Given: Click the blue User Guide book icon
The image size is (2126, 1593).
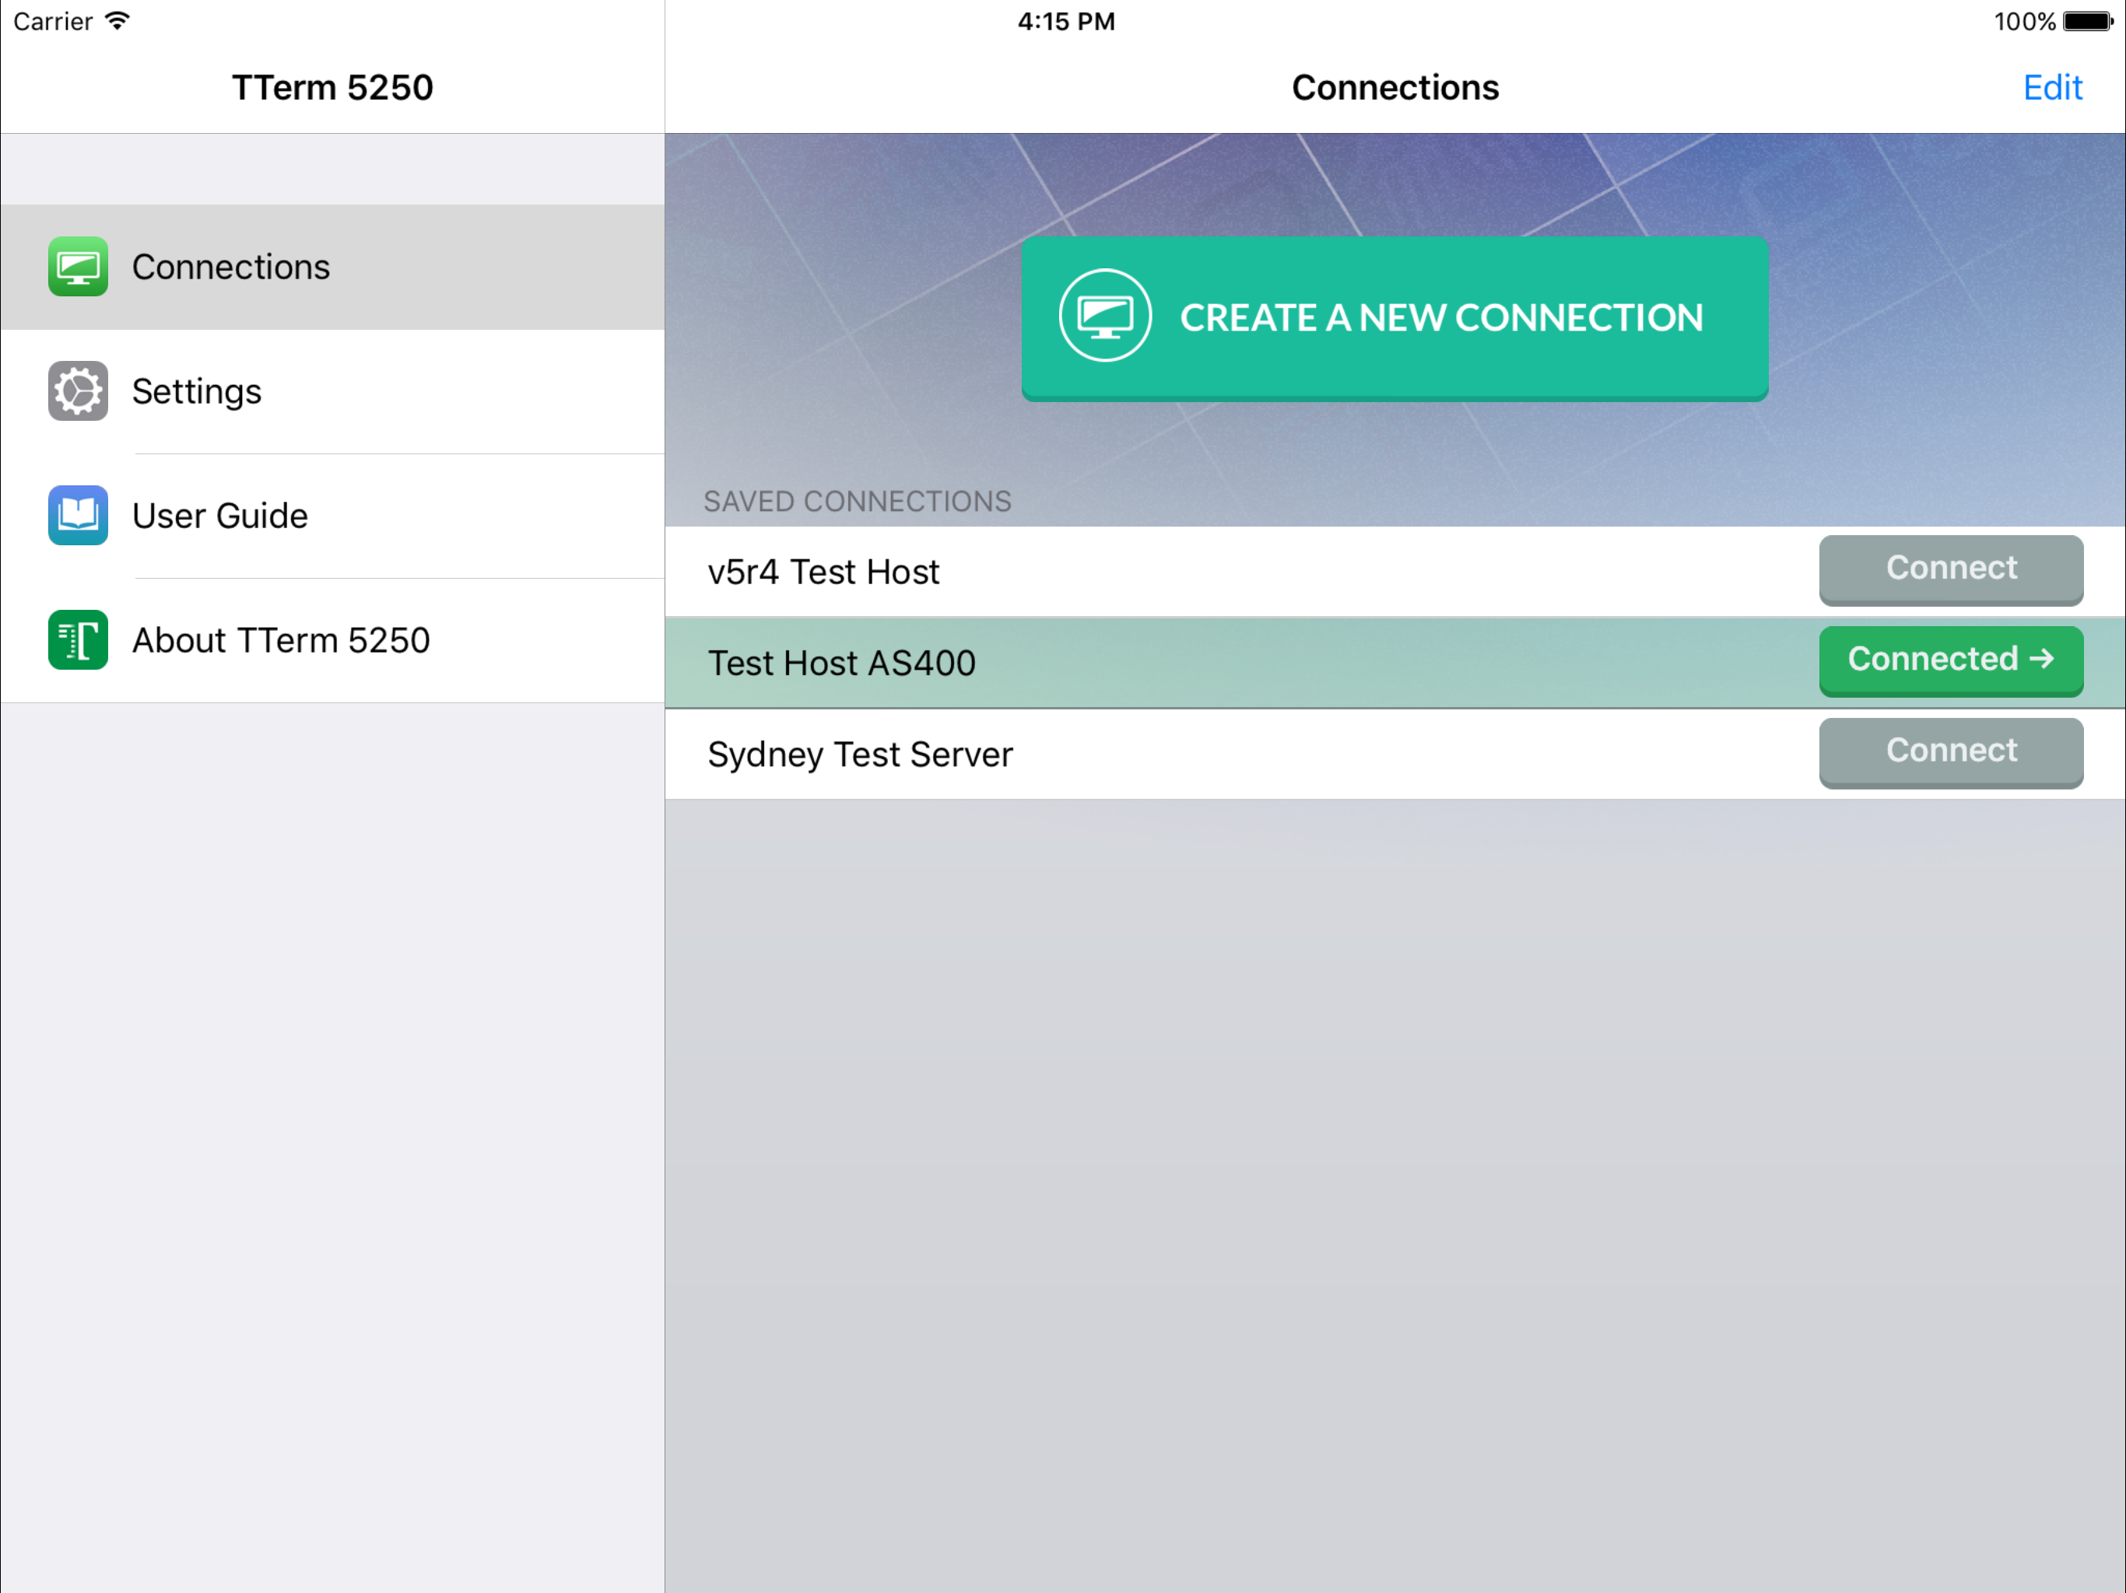Looking at the screenshot, I should (x=78, y=516).
